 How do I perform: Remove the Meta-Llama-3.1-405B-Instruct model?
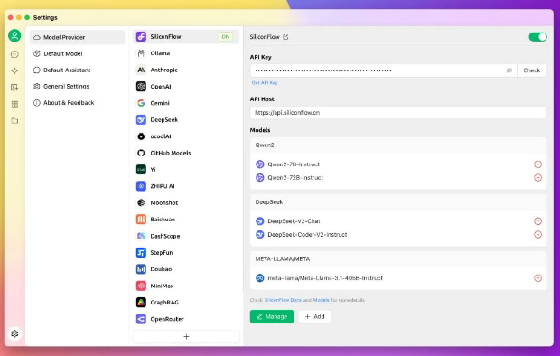pyautogui.click(x=537, y=278)
